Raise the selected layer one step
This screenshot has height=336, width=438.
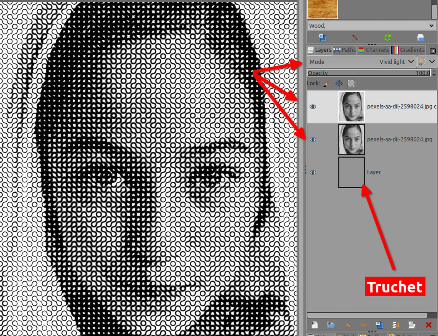347,325
